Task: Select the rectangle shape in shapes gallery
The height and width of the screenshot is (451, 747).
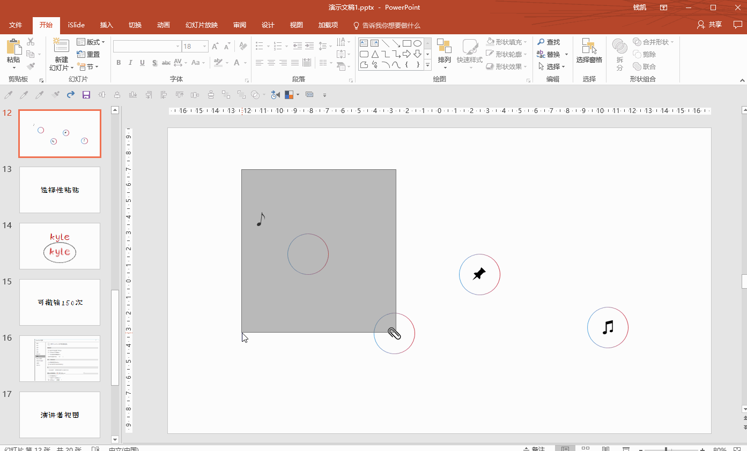Action: point(406,43)
